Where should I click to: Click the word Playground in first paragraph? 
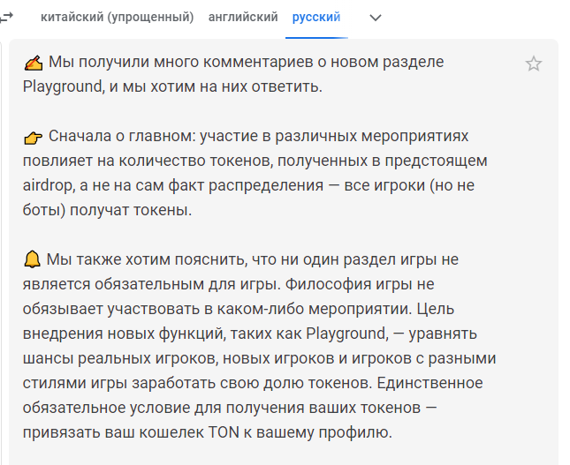(63, 87)
